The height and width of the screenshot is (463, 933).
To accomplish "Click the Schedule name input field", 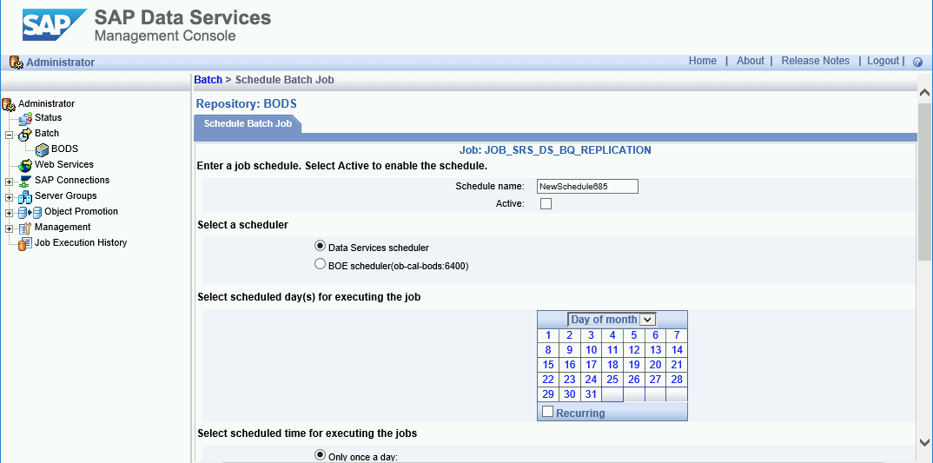I will pyautogui.click(x=587, y=186).
